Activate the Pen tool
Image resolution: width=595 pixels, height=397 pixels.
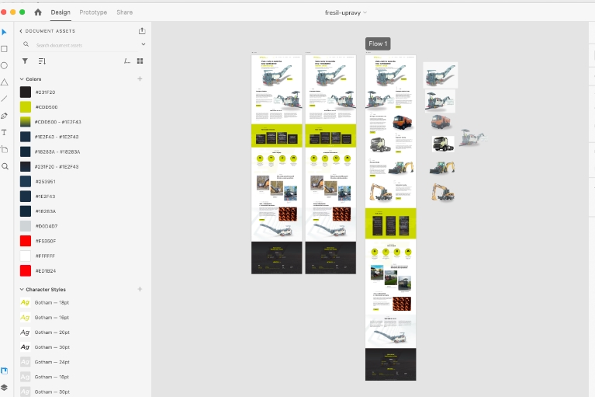pyautogui.click(x=5, y=116)
